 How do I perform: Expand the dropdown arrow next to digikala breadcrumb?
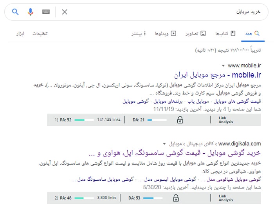[x=164, y=144]
